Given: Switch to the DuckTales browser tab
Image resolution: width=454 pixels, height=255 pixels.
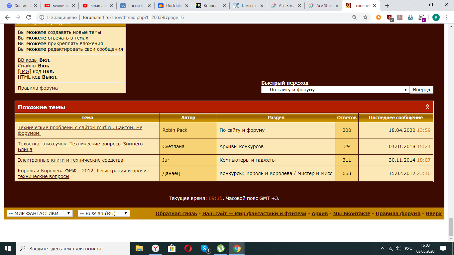Looking at the screenshot, I should 173,6.
